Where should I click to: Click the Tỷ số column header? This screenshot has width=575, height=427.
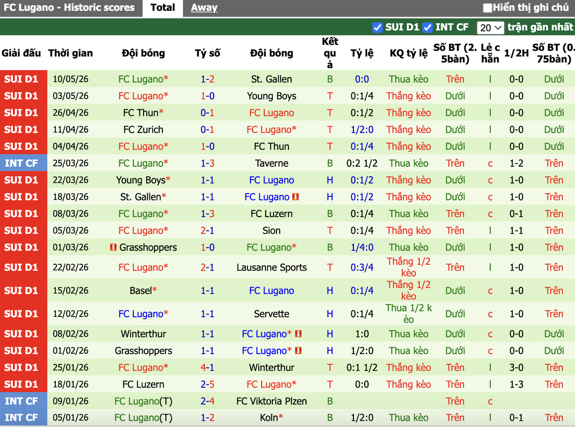pos(208,53)
